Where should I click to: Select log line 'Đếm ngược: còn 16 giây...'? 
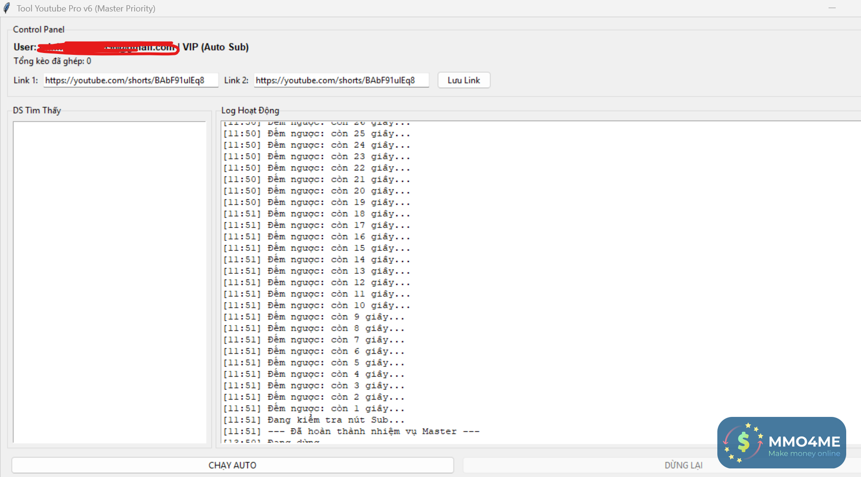click(317, 237)
